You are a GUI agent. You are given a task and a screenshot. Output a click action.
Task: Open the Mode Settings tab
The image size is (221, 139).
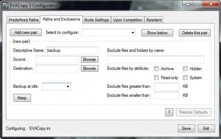point(97,20)
